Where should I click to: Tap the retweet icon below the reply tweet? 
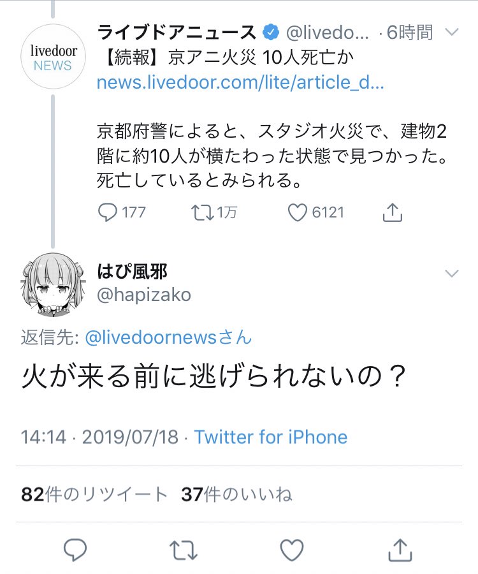point(183,549)
